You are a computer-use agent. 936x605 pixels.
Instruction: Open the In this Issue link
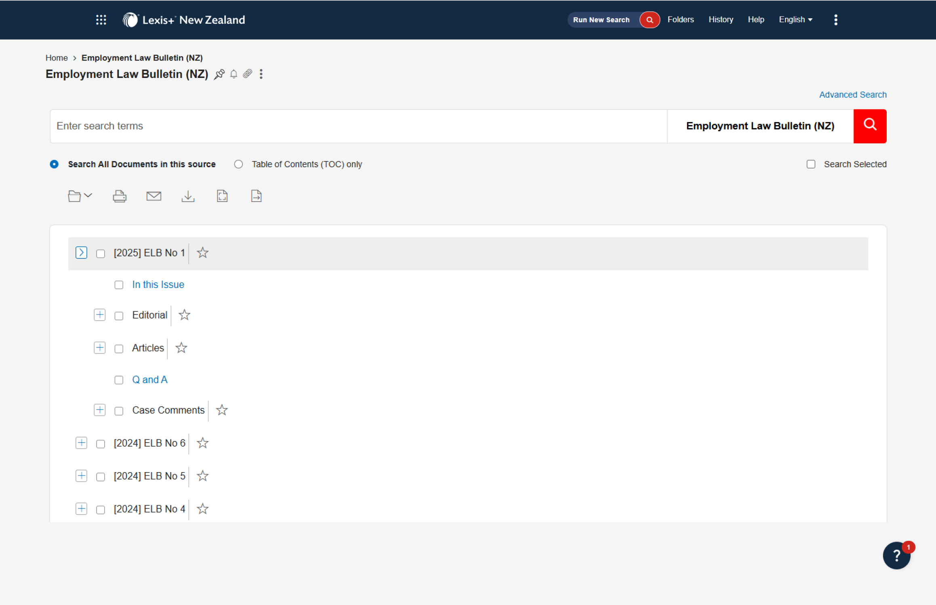click(x=158, y=285)
